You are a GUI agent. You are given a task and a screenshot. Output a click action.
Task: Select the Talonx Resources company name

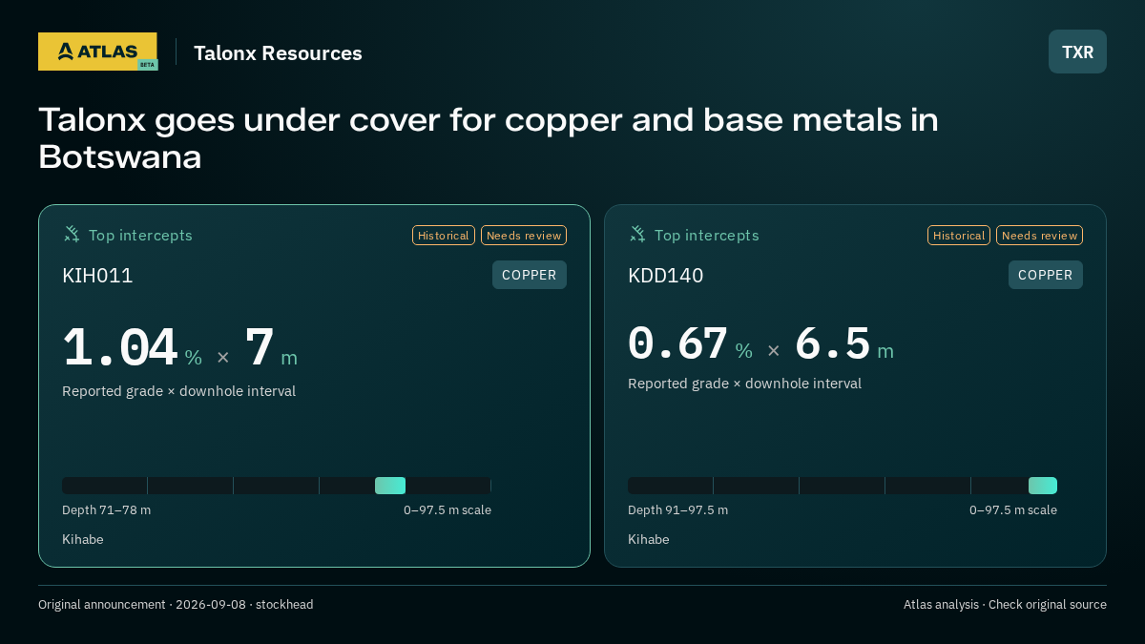point(278,53)
